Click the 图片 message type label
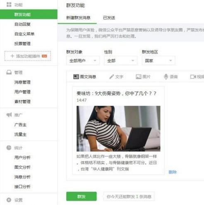The height and width of the screenshot is (205, 204). pos(146,77)
